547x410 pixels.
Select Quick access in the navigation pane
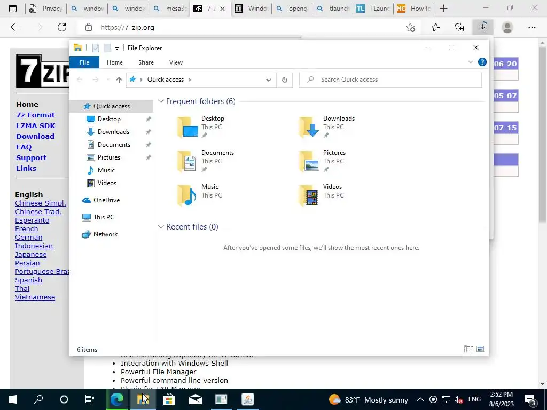pyautogui.click(x=111, y=106)
